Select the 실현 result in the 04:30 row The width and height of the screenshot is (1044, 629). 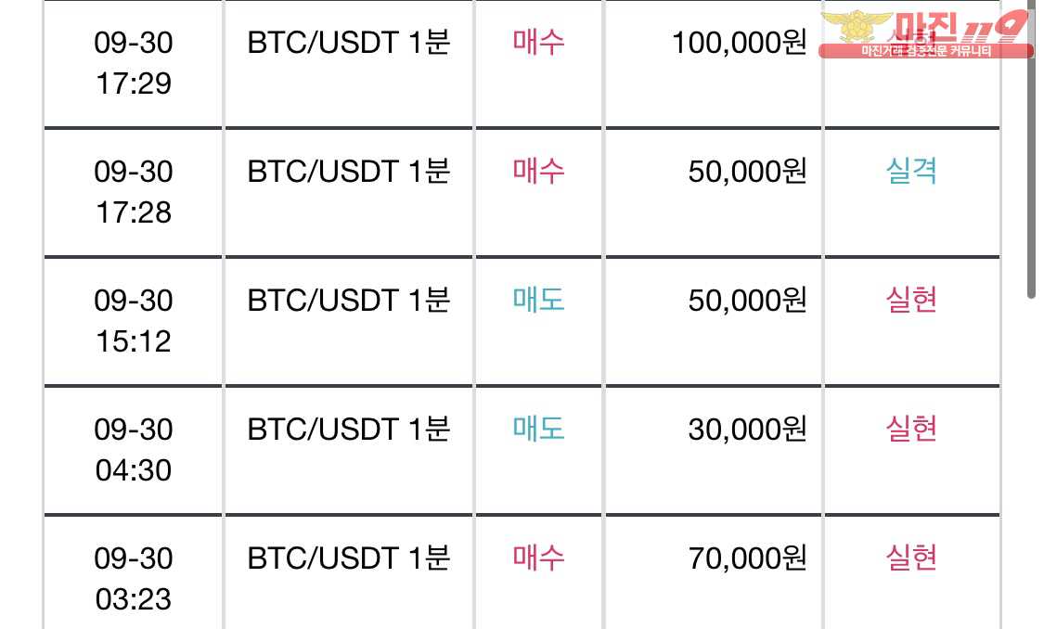(x=911, y=430)
